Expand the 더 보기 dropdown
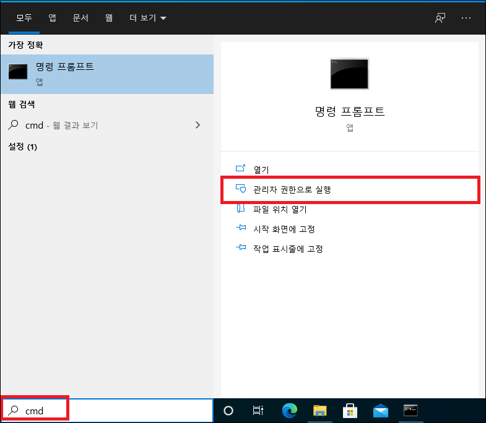 coord(148,18)
